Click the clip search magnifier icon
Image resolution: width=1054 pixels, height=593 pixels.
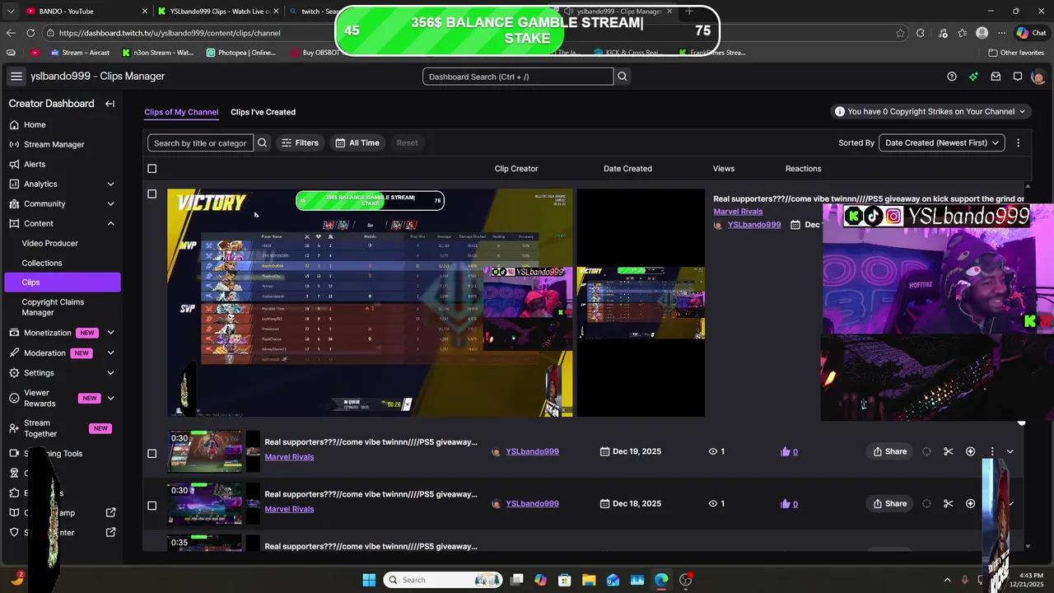[262, 142]
